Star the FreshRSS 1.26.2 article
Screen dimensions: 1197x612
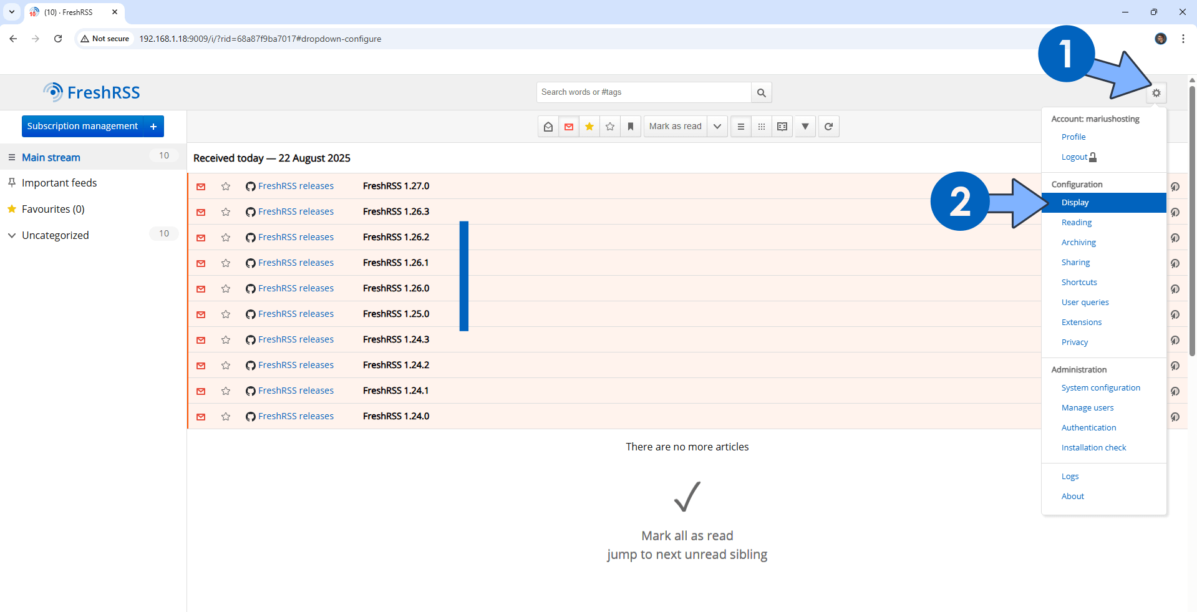[x=226, y=238]
